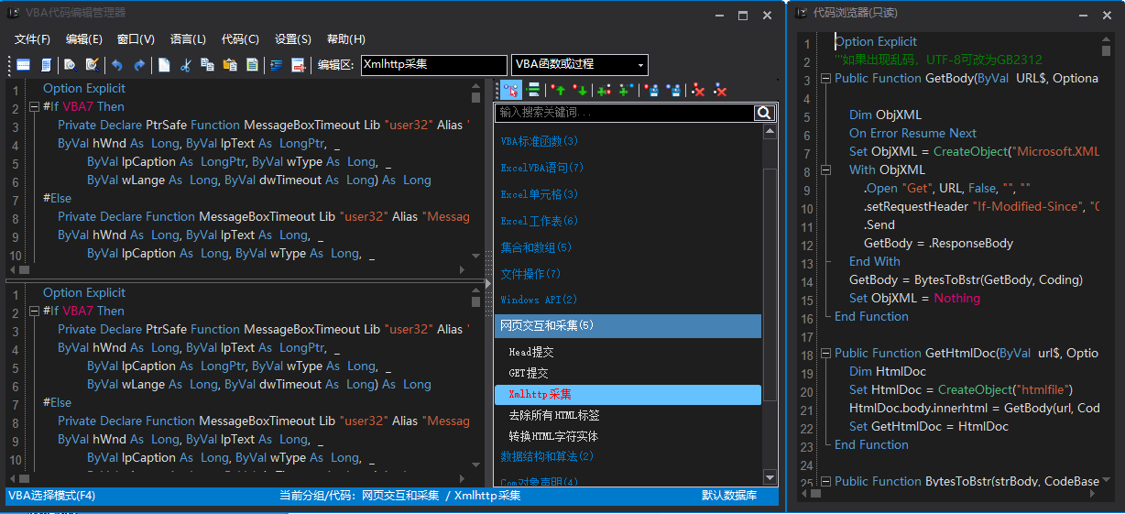This screenshot has height=514, width=1125.
Task: Click the save icon with red dot
Action: pos(651,90)
